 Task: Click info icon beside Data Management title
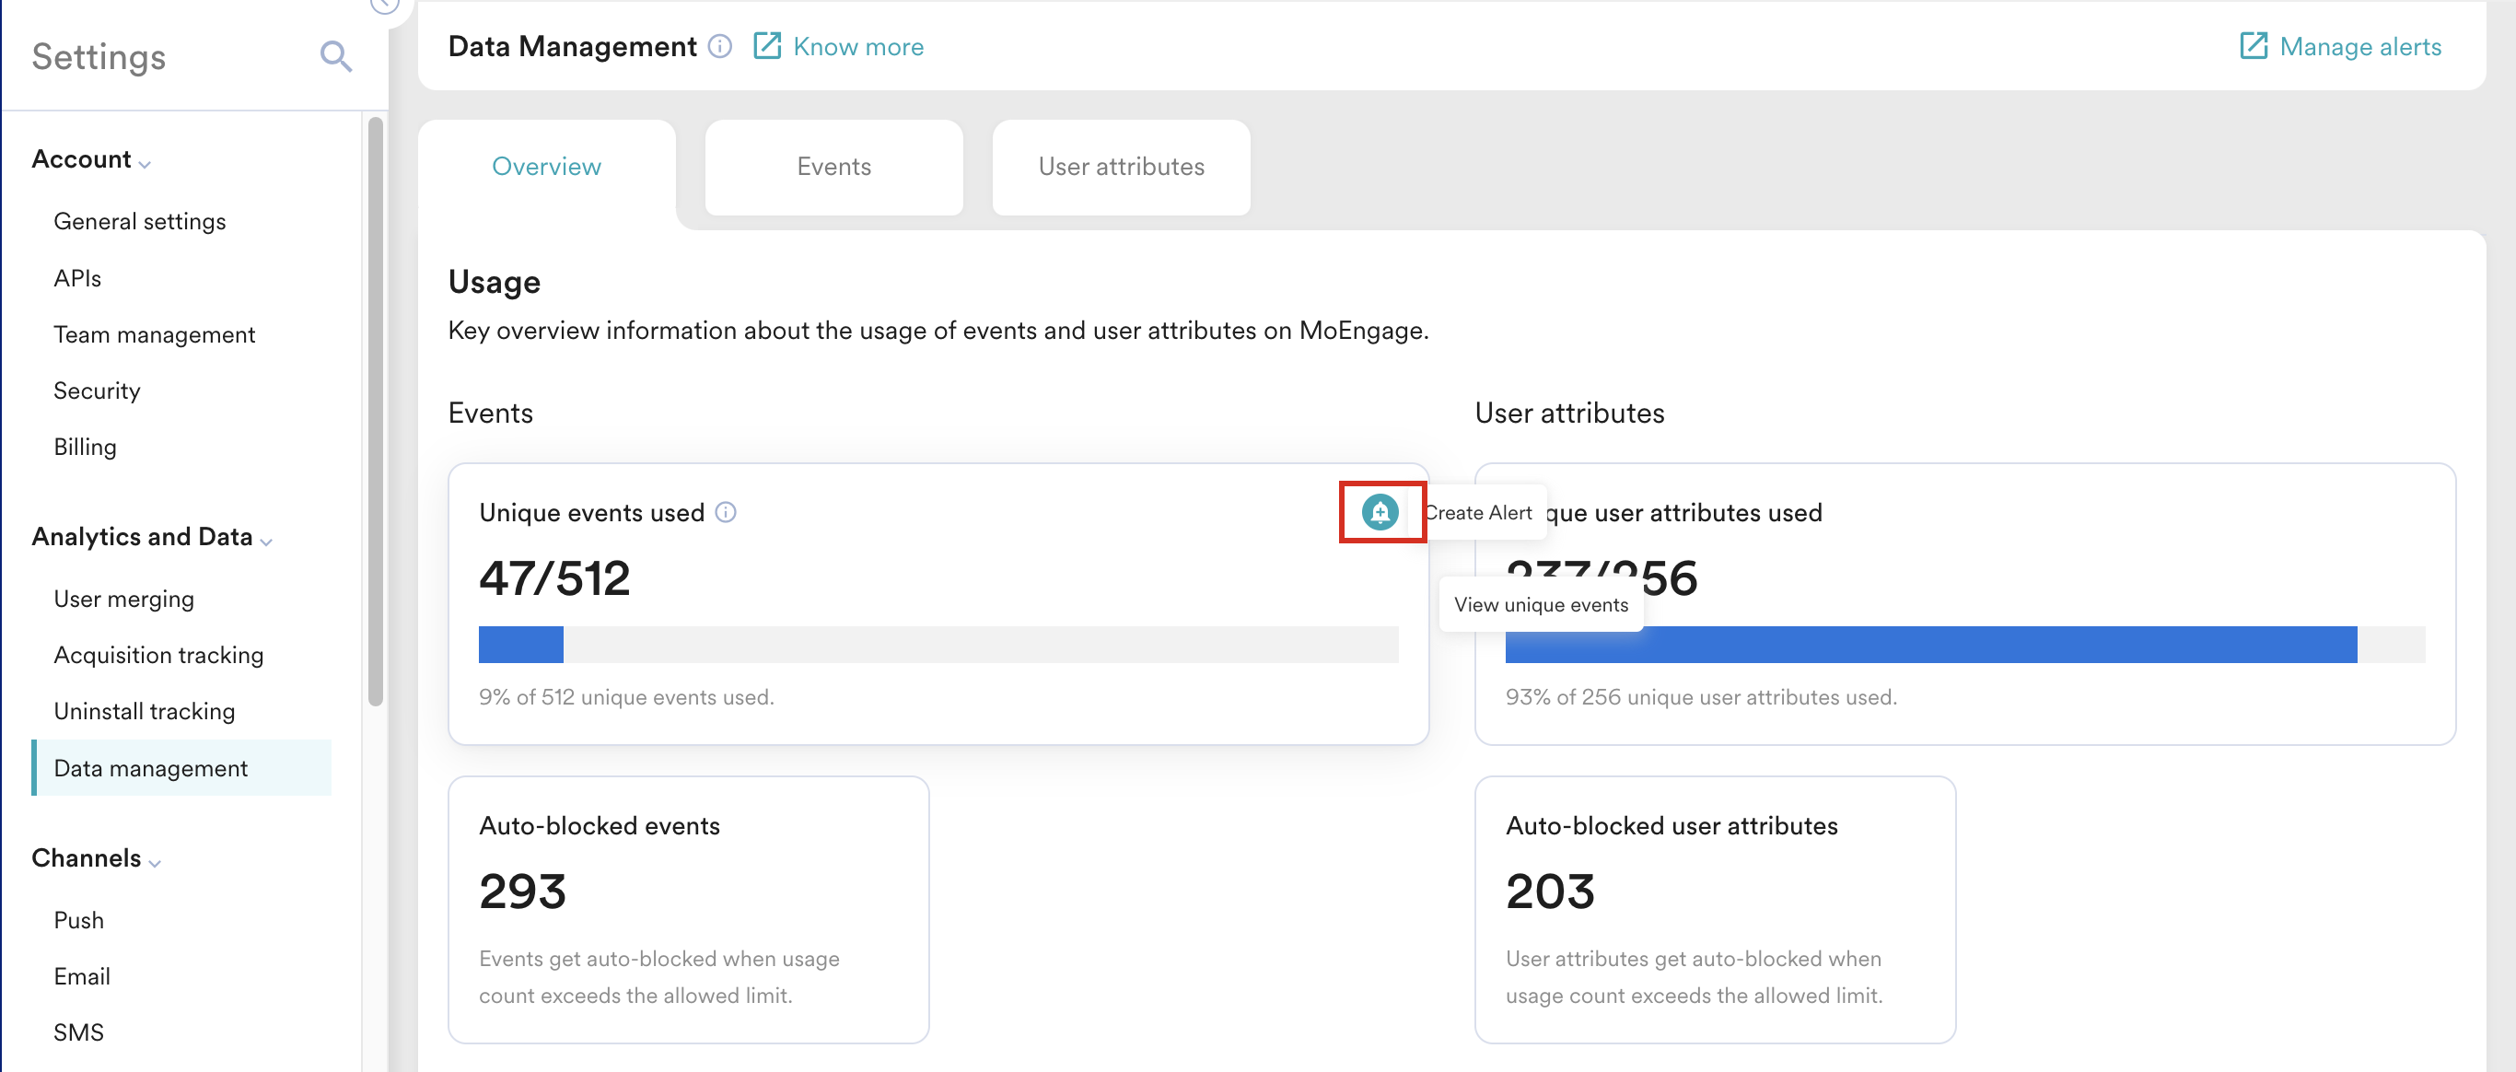pos(720,46)
